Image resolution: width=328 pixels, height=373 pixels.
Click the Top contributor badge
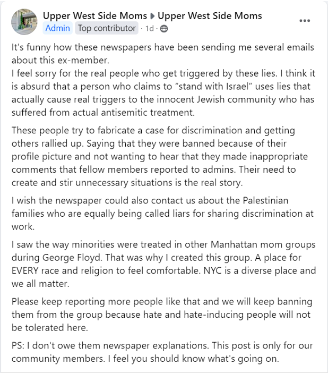[x=107, y=28]
